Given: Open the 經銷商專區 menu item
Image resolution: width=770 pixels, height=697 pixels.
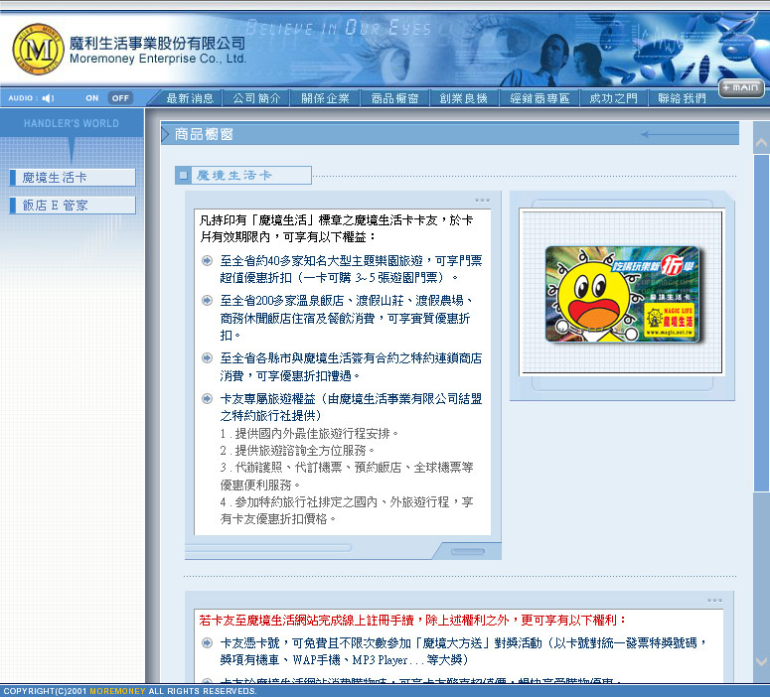Looking at the screenshot, I should 539,98.
